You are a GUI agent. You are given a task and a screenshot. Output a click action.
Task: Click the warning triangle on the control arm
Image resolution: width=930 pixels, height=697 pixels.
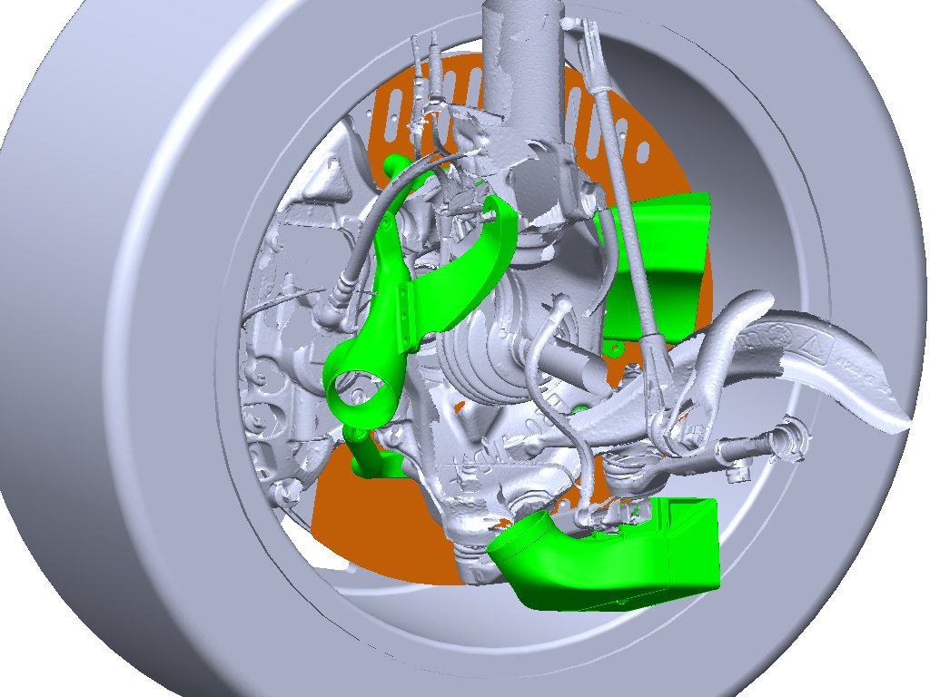pyautogui.click(x=814, y=344)
